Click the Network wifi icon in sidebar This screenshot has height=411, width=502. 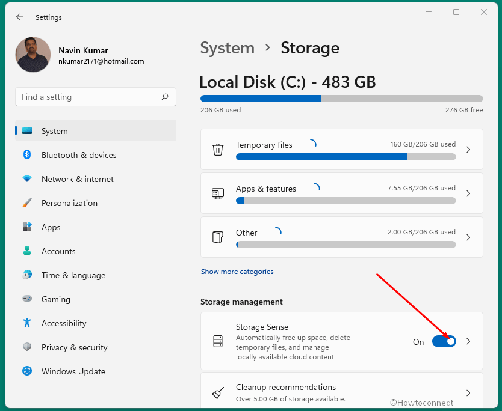(27, 178)
